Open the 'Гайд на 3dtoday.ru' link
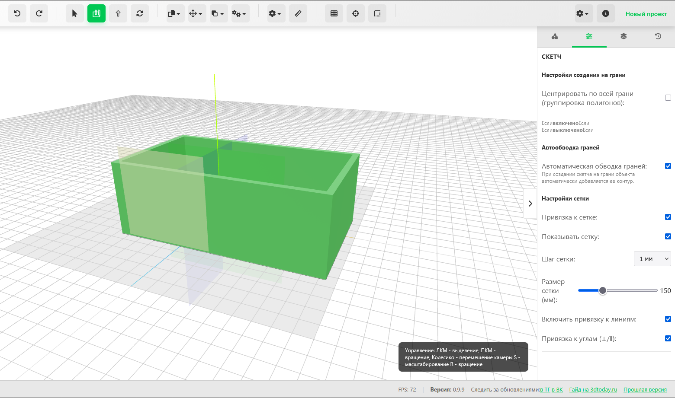 593,390
